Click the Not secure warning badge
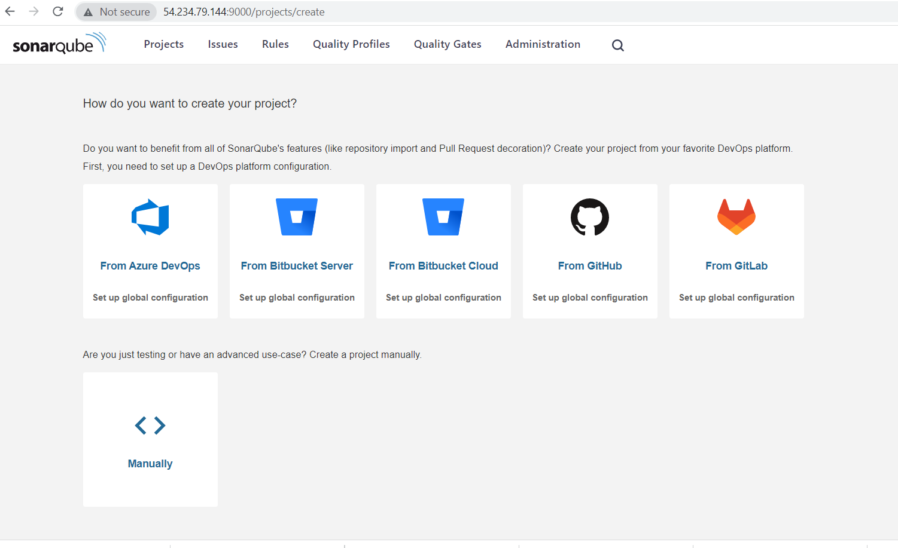 tap(117, 12)
